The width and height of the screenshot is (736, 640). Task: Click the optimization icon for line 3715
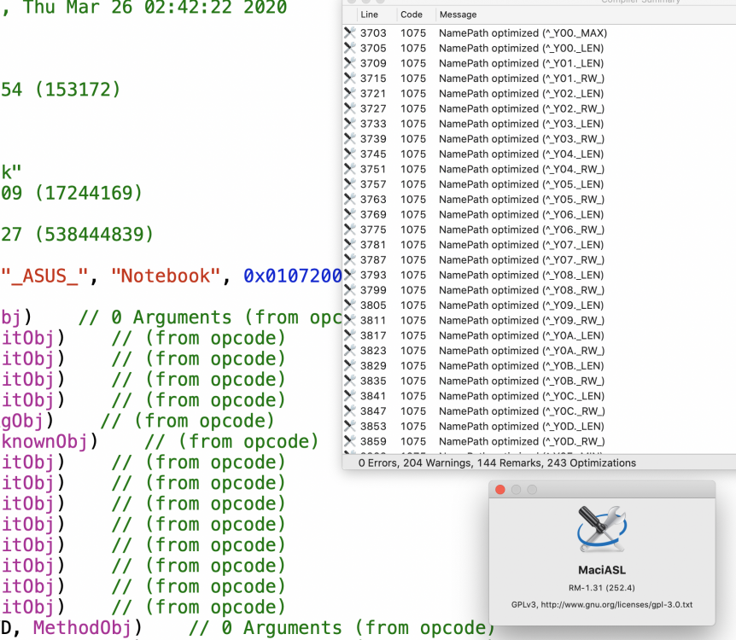click(350, 78)
